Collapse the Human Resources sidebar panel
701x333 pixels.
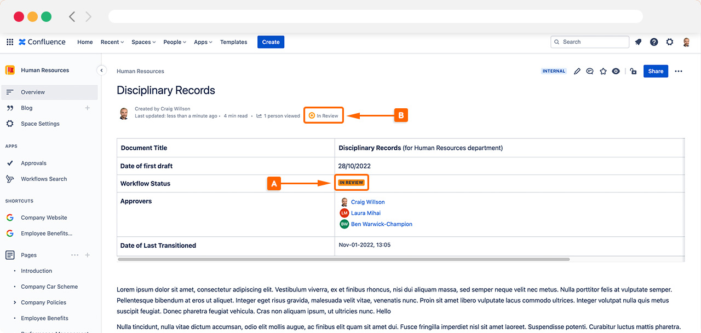(x=101, y=70)
